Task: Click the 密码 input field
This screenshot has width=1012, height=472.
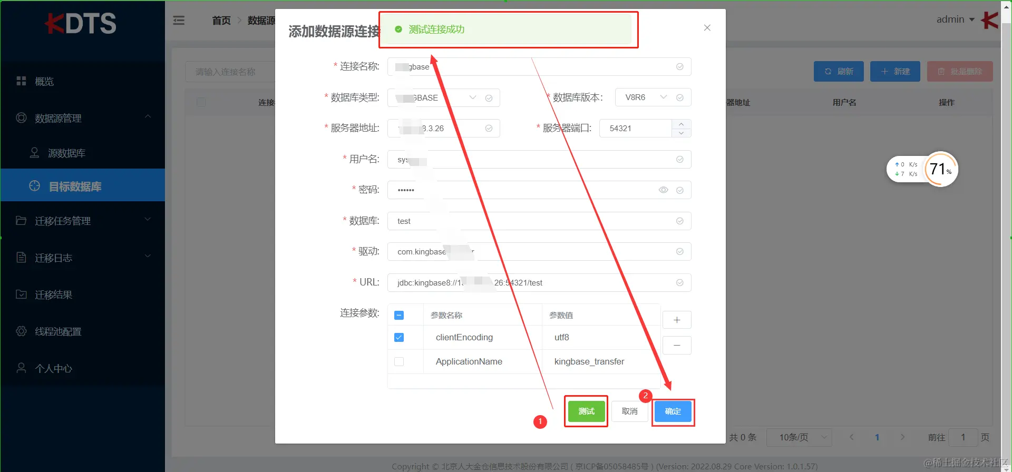Action: [539, 190]
